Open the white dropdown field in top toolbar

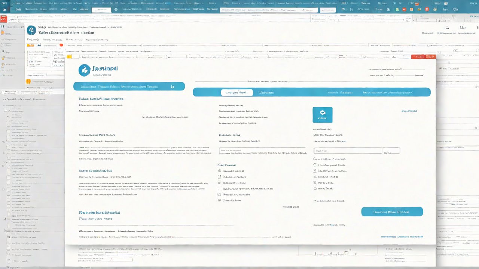point(101,10)
